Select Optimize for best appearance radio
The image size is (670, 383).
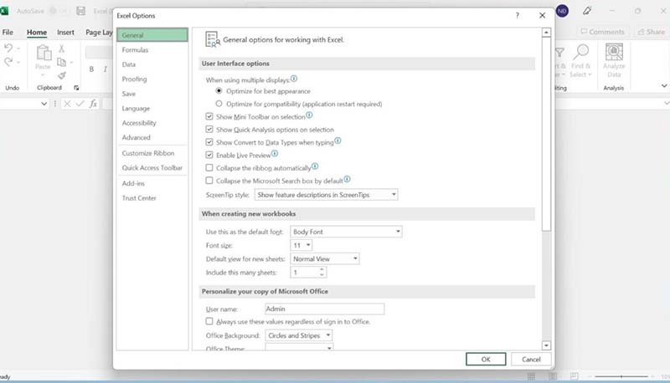219,91
